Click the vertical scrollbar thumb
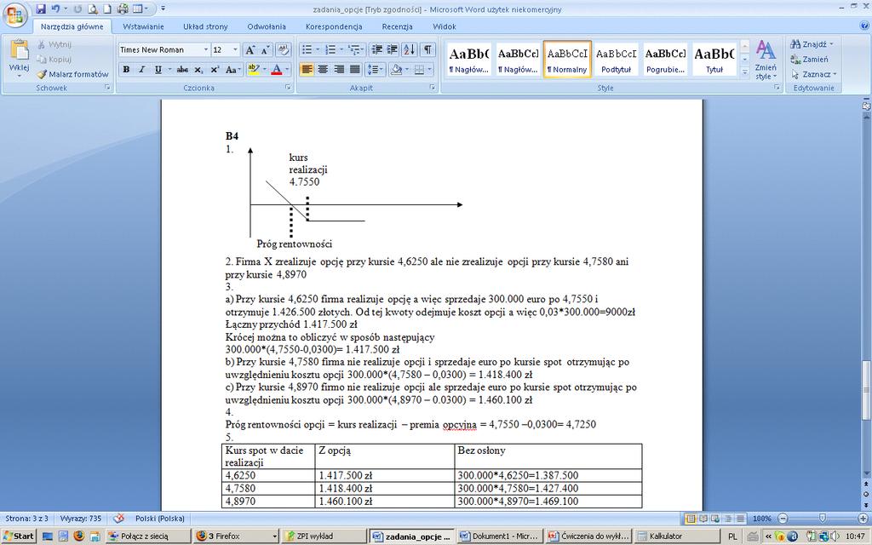 866,390
